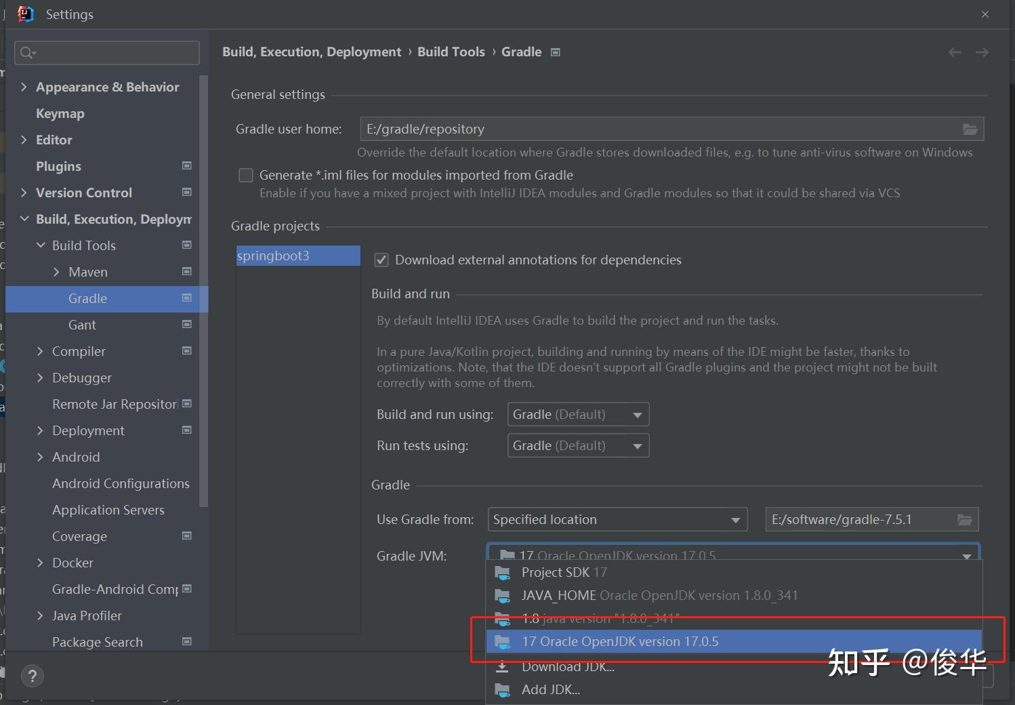Open Keymap settings page
This screenshot has height=705, width=1015.
pos(60,113)
